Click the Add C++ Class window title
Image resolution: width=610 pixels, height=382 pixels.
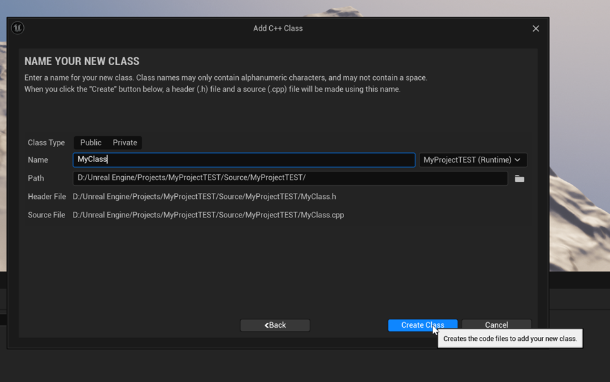click(278, 28)
